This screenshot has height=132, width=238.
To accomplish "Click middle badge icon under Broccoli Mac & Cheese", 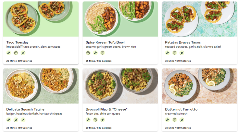I will pos(95,120).
